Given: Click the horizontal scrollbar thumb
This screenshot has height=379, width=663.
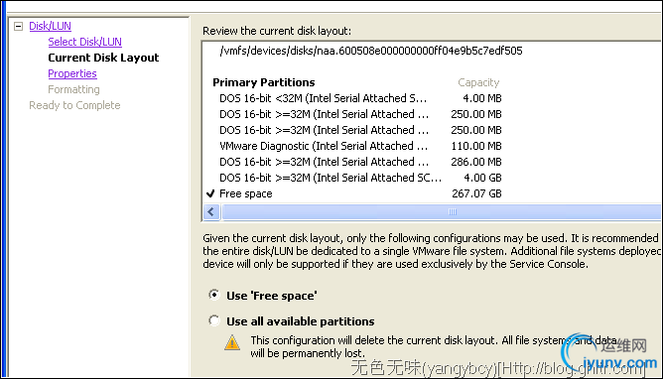Looking at the screenshot, I should 442,211.
